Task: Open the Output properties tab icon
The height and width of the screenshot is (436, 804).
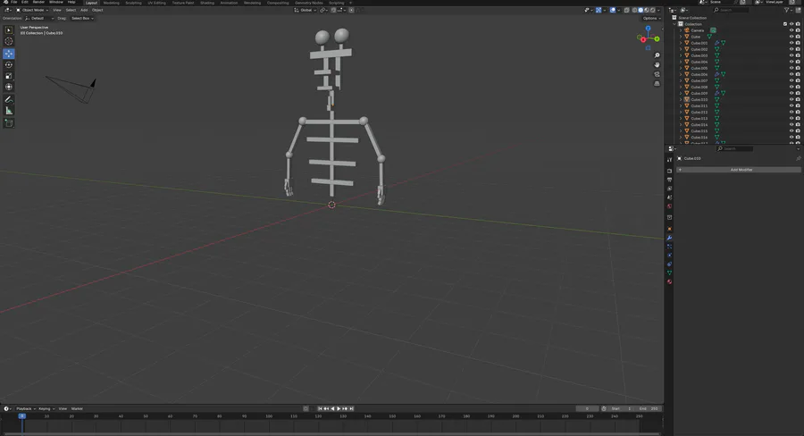Action: pos(669,180)
